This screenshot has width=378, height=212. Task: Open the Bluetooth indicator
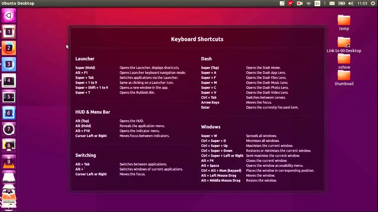coord(325,3)
